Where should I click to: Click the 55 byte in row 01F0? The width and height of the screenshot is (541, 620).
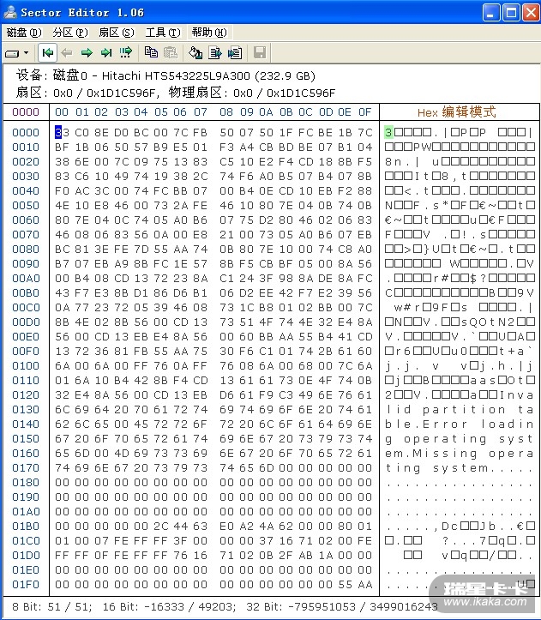point(345,585)
